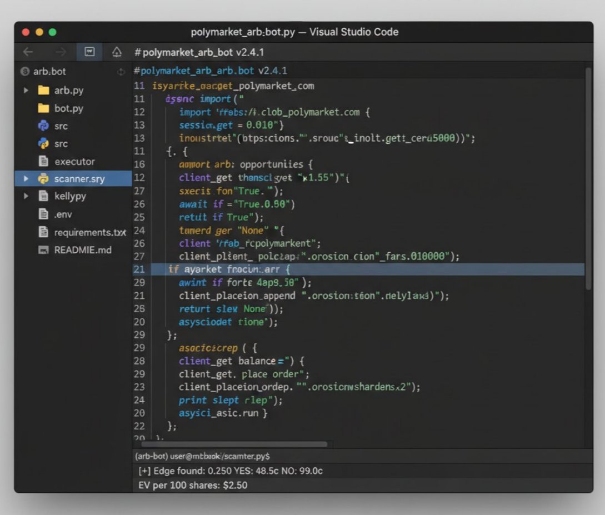Click the first src Python icon
Screen dimensions: 605x515
43,126
